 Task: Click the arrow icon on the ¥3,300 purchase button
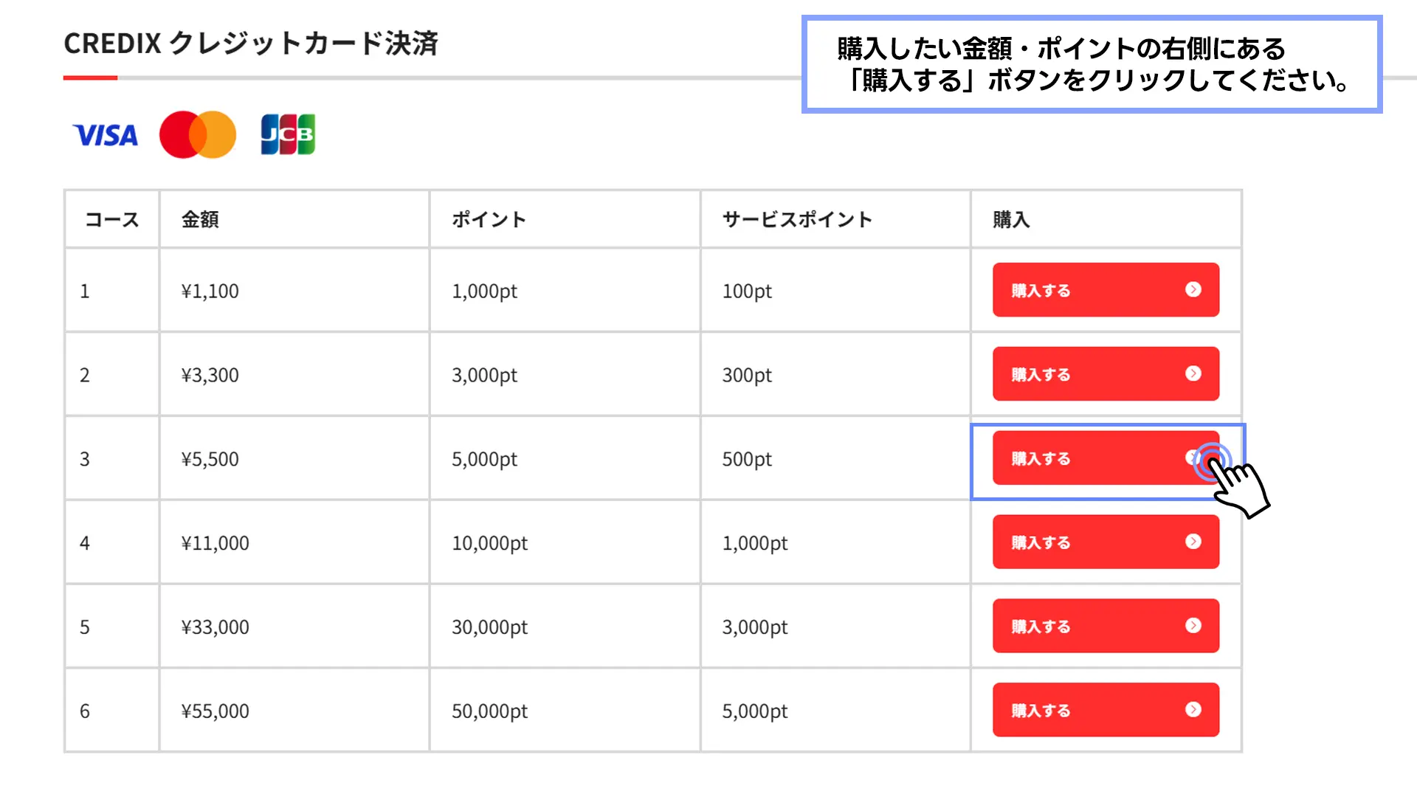tap(1193, 373)
